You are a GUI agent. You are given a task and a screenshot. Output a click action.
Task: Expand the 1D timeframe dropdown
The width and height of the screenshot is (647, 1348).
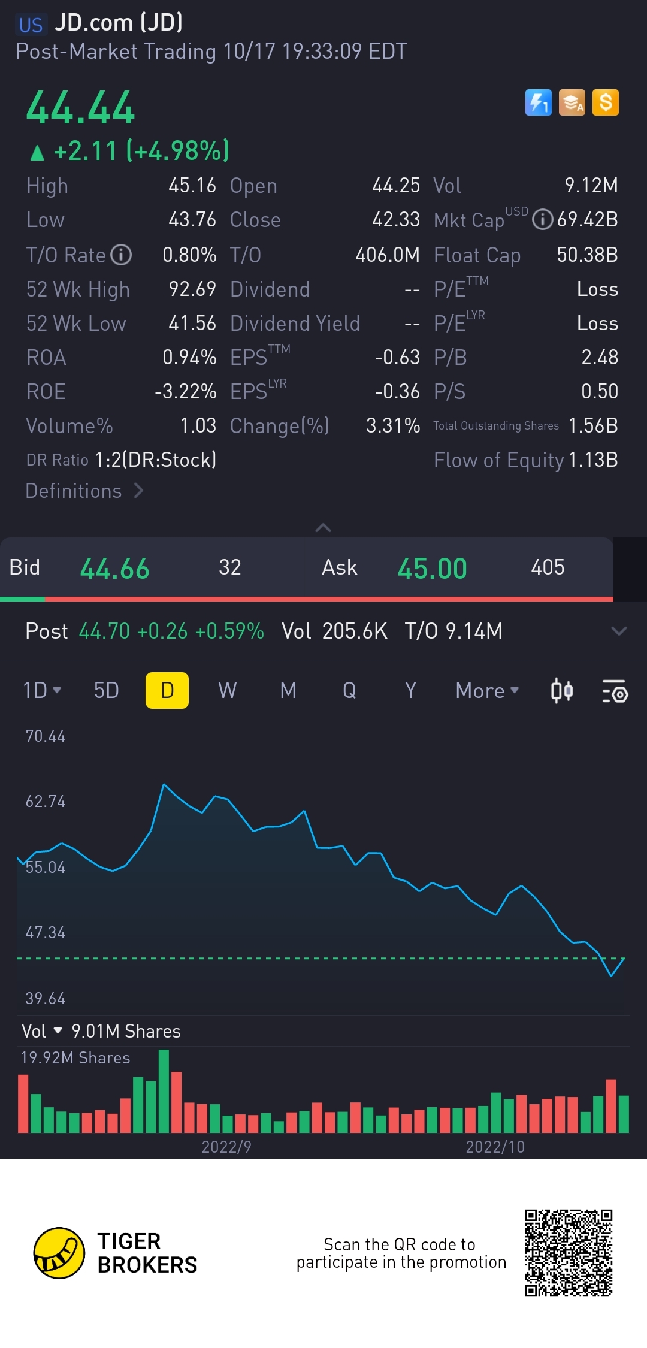(x=42, y=691)
